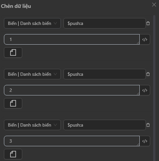The width and height of the screenshot is (159, 161).
Task: Open the code editor for the value 1 field
Action: click(145, 39)
